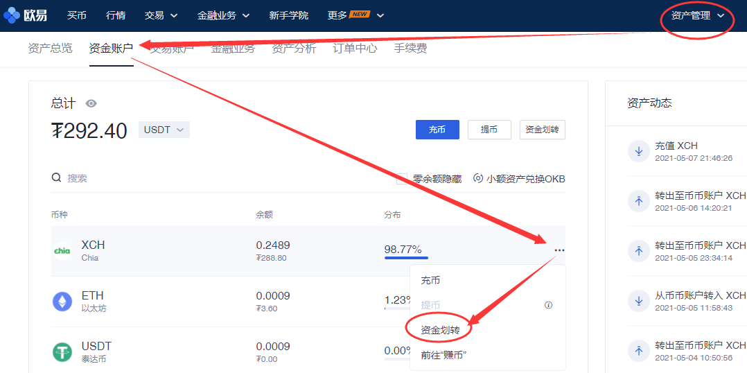The image size is (747, 373).
Task: Click the 搜索 search input field
Action: [208, 178]
